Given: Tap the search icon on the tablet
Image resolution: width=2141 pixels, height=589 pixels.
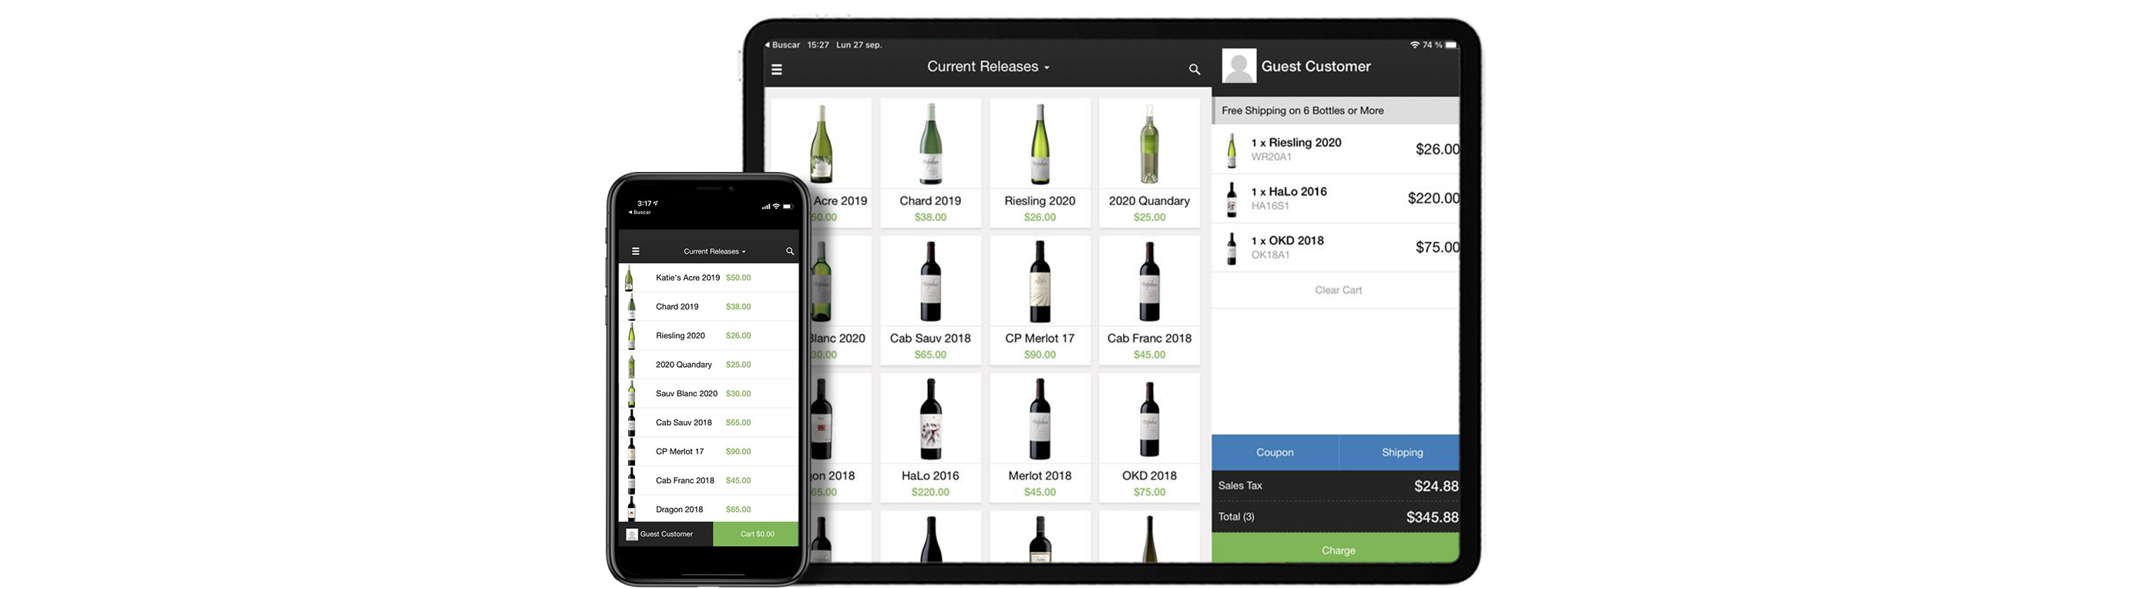Looking at the screenshot, I should tap(1195, 70).
